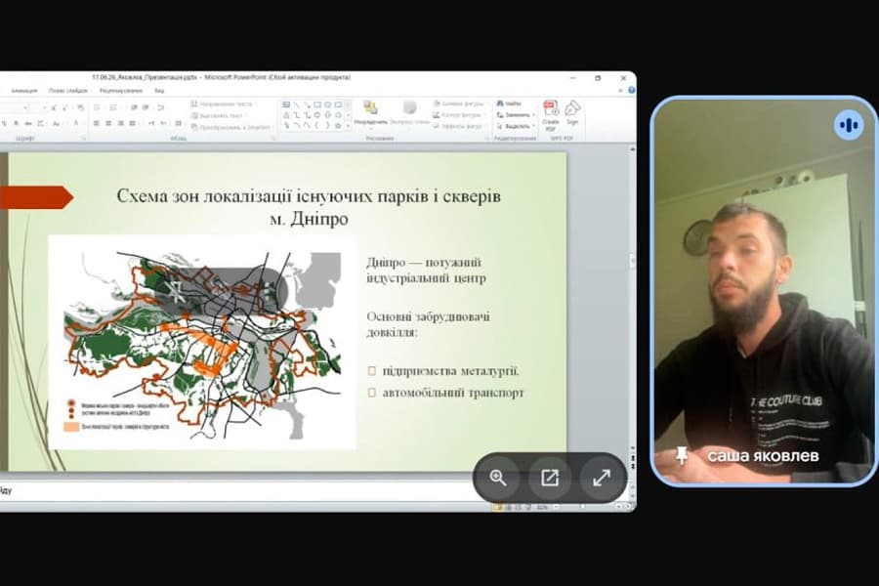Click the slide title text Схема зон локалізації

(309, 207)
